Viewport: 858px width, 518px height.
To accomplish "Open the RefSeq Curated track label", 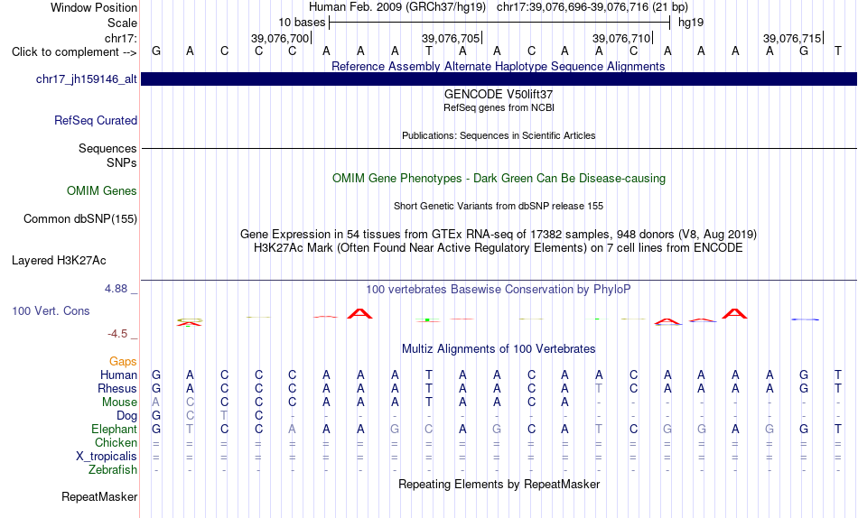I will pos(95,120).
